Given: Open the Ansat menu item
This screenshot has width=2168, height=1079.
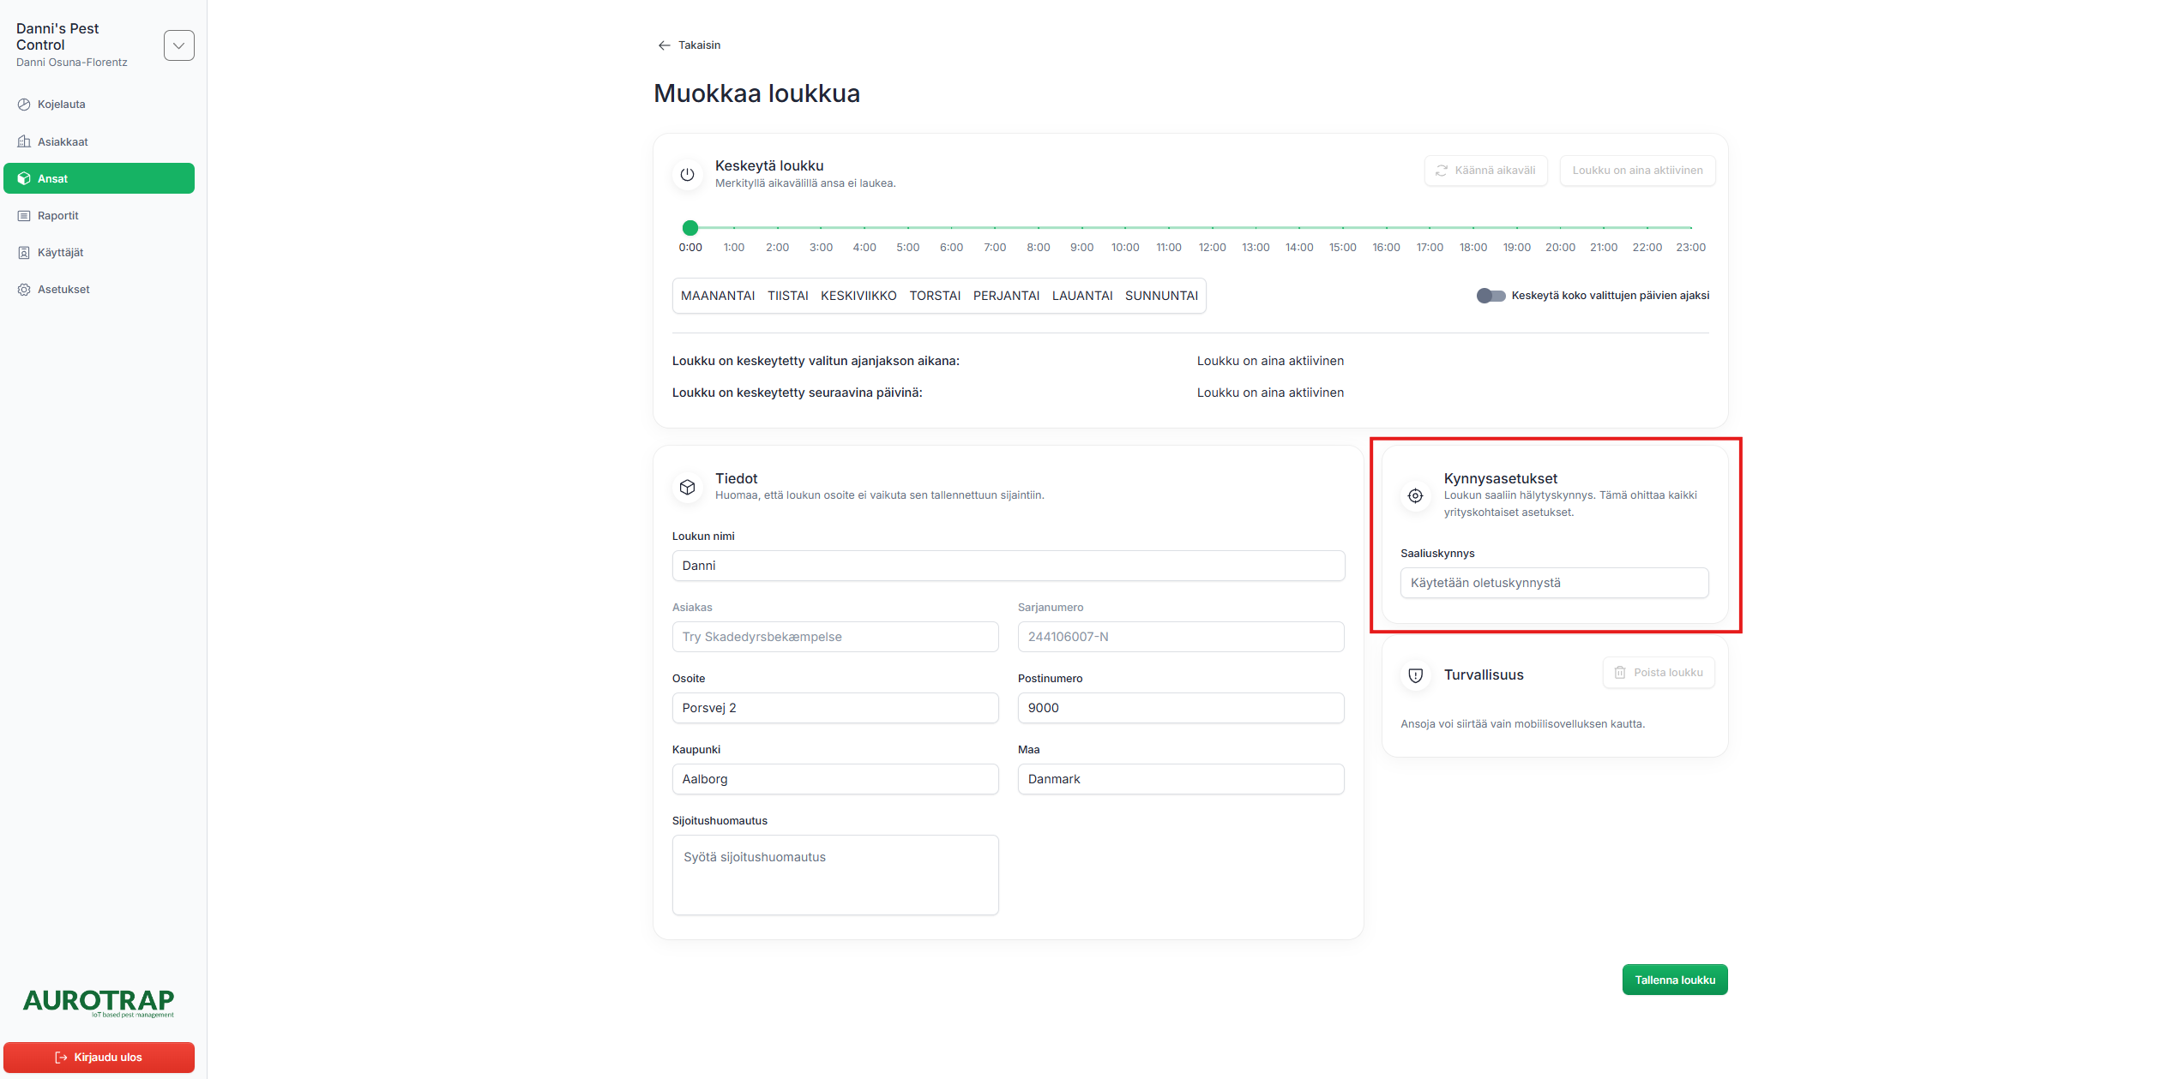Looking at the screenshot, I should pos(99,178).
